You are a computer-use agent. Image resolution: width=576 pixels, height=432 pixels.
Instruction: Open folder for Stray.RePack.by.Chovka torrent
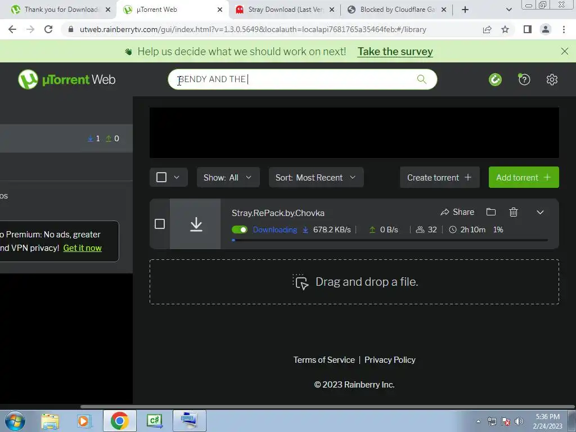pos(490,212)
